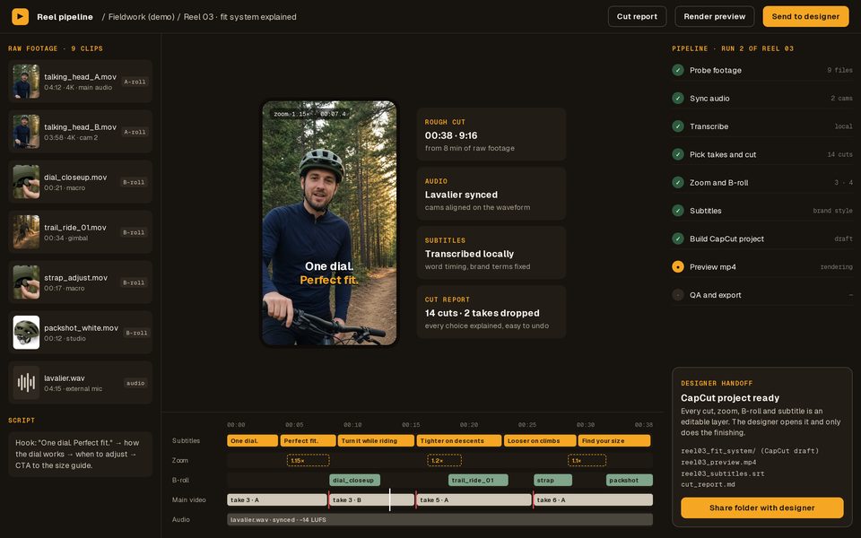Click the phone preview video frame

click(329, 223)
